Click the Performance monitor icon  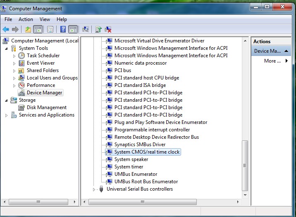click(x=21, y=85)
